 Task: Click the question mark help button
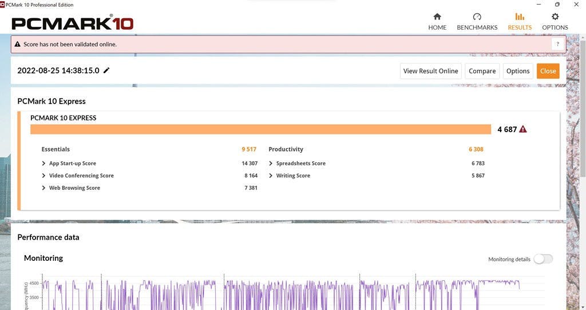click(557, 44)
